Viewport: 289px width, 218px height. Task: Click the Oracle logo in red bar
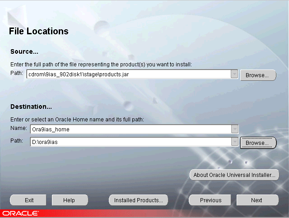pyautogui.click(x=20, y=213)
